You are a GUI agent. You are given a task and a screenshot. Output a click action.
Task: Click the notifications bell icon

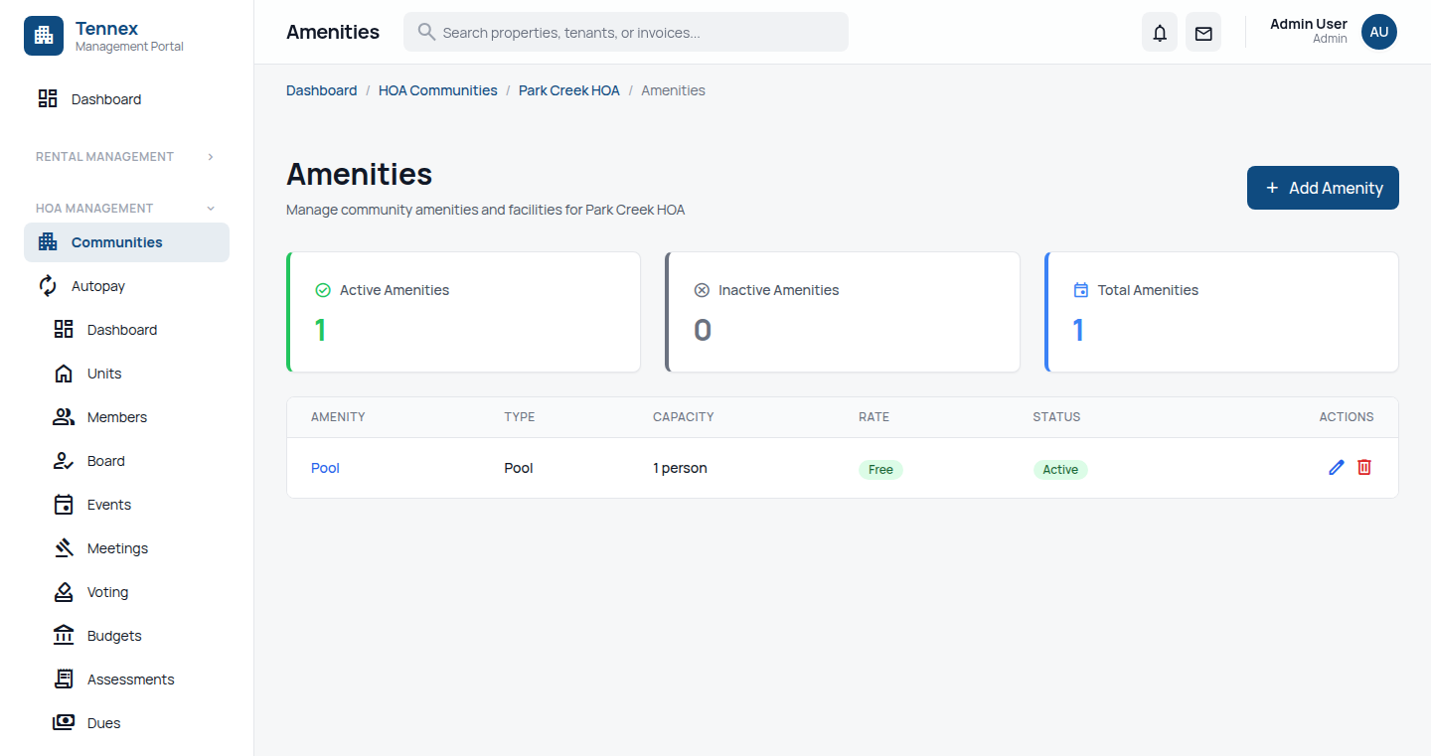click(1159, 33)
